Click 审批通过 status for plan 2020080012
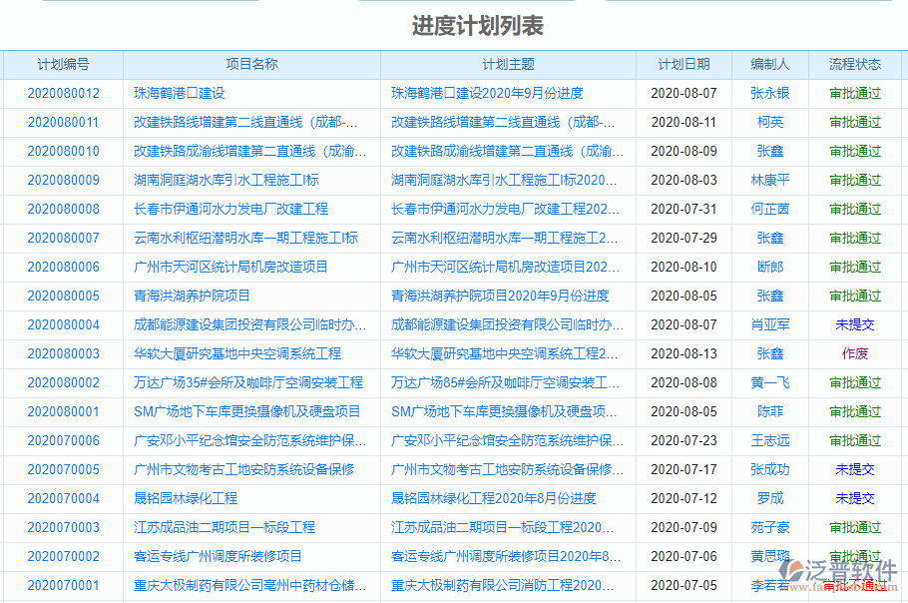Screen dimensions: 908x603 pyautogui.click(x=853, y=93)
